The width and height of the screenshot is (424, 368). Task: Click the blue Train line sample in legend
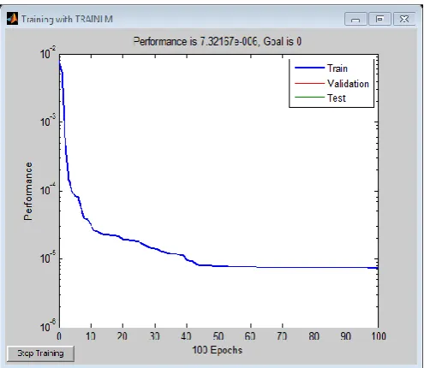pos(309,68)
